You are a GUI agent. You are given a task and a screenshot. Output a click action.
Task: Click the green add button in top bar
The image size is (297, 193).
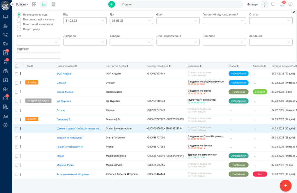pos(112,4)
